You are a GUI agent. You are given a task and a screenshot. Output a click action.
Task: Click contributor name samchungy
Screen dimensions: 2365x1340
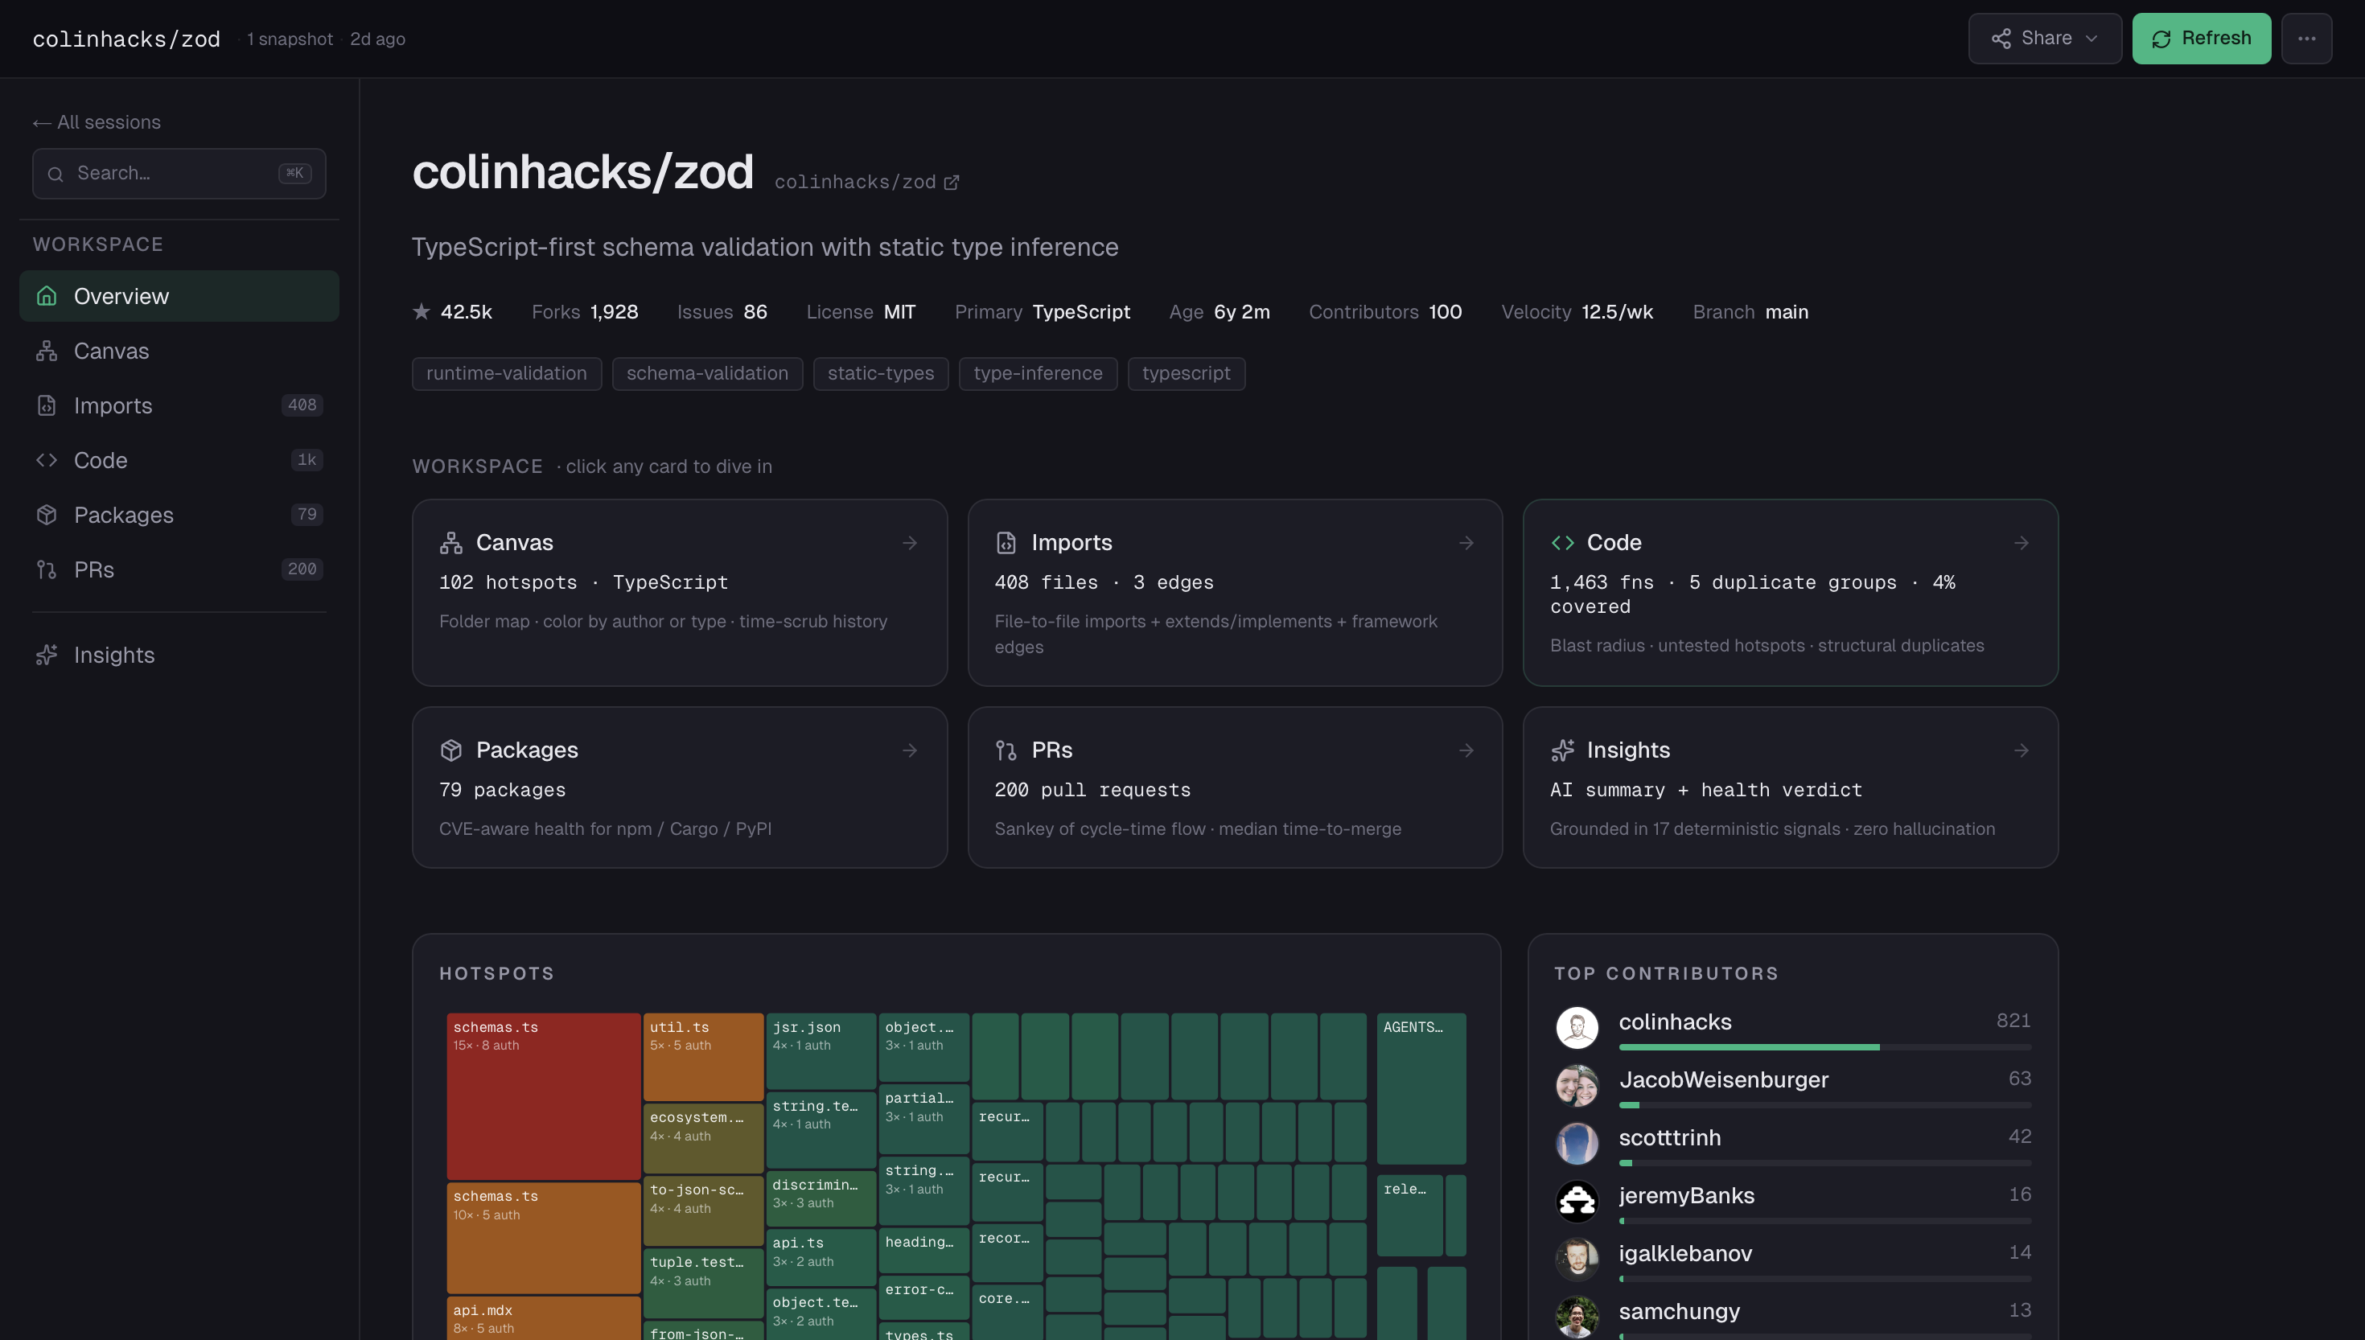pos(1679,1313)
